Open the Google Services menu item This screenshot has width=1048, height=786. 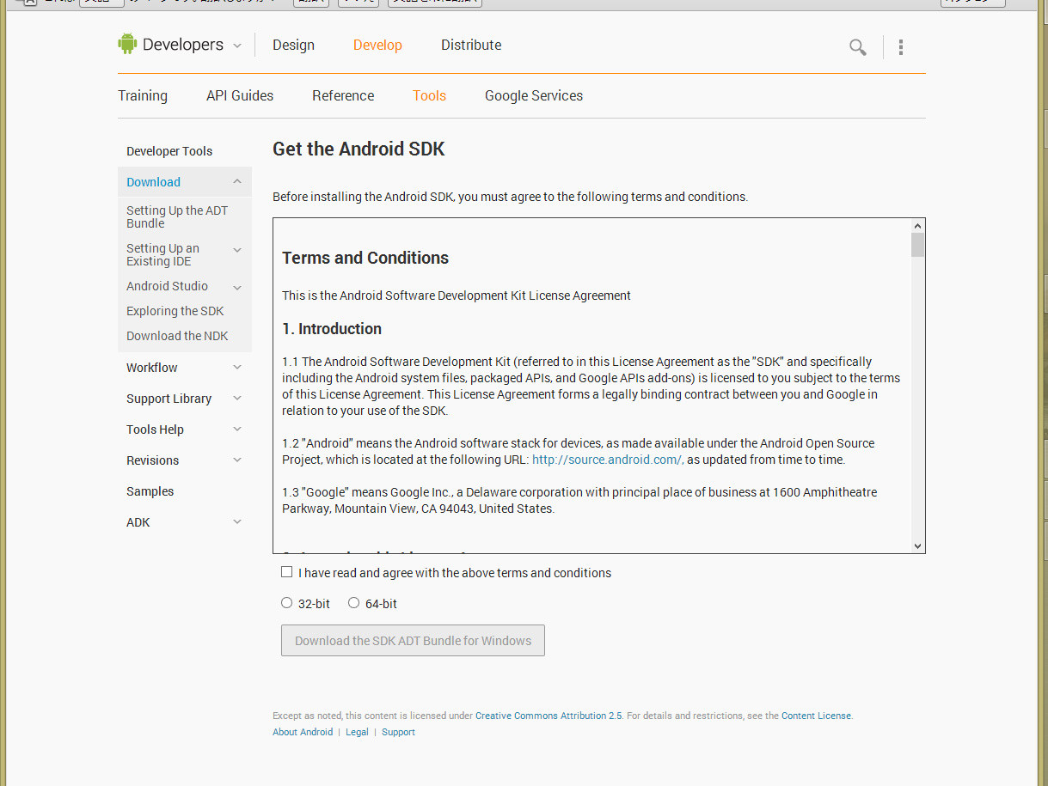point(534,95)
